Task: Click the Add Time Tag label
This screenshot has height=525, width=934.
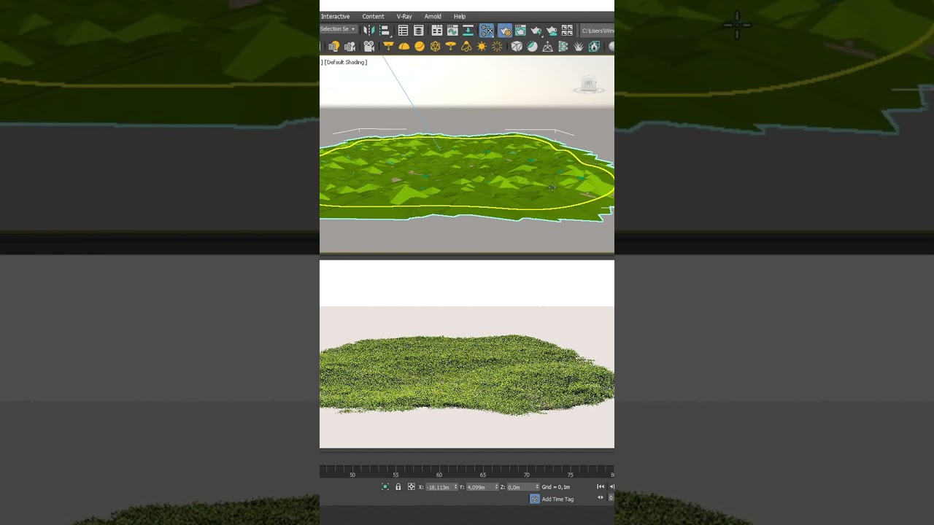Action: pos(557,499)
